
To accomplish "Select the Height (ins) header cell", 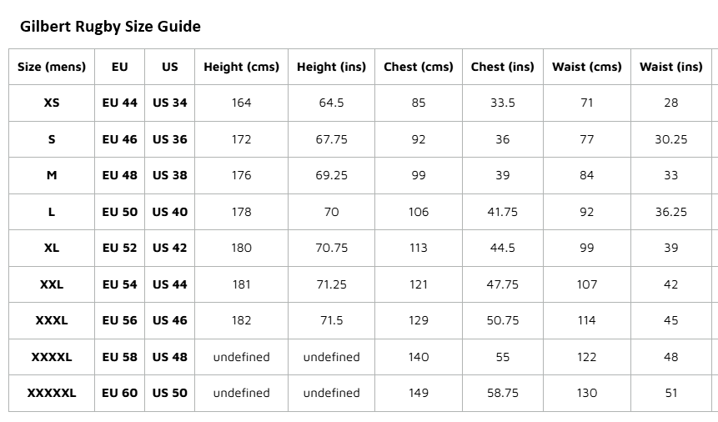I will point(332,67).
